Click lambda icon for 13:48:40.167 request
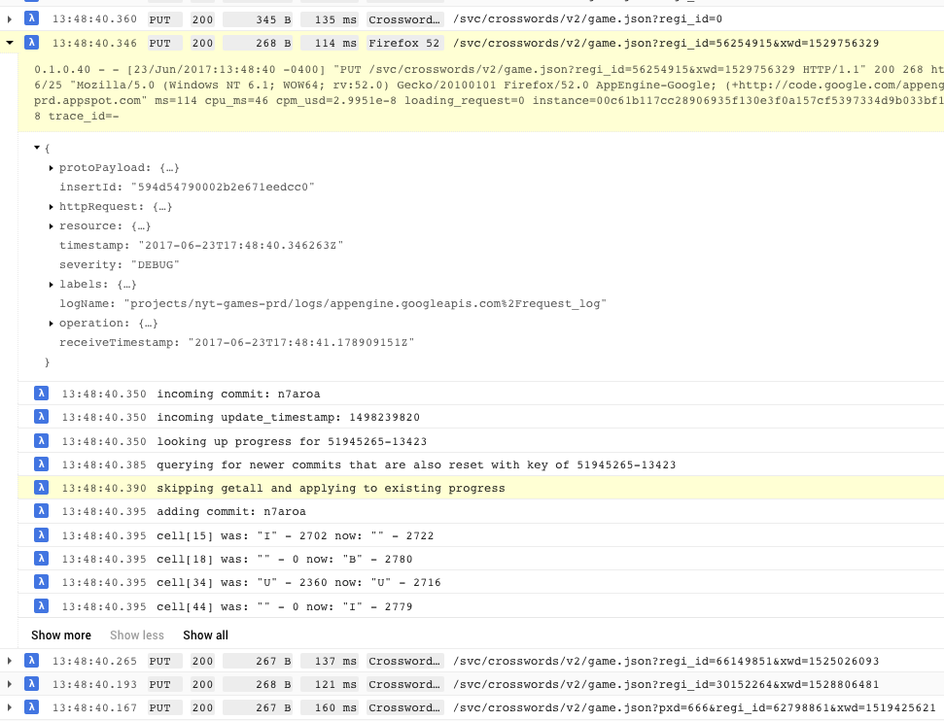This screenshot has width=944, height=721. pyautogui.click(x=32, y=707)
